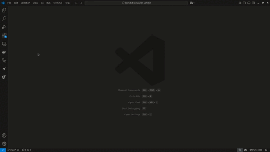Open the Customize Layout icon
Image resolution: width=270 pixels, height=152 pixels.
(240, 3)
